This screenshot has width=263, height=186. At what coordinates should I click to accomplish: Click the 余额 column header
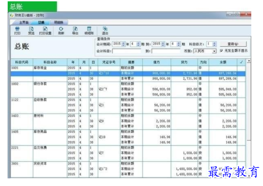point(223,62)
